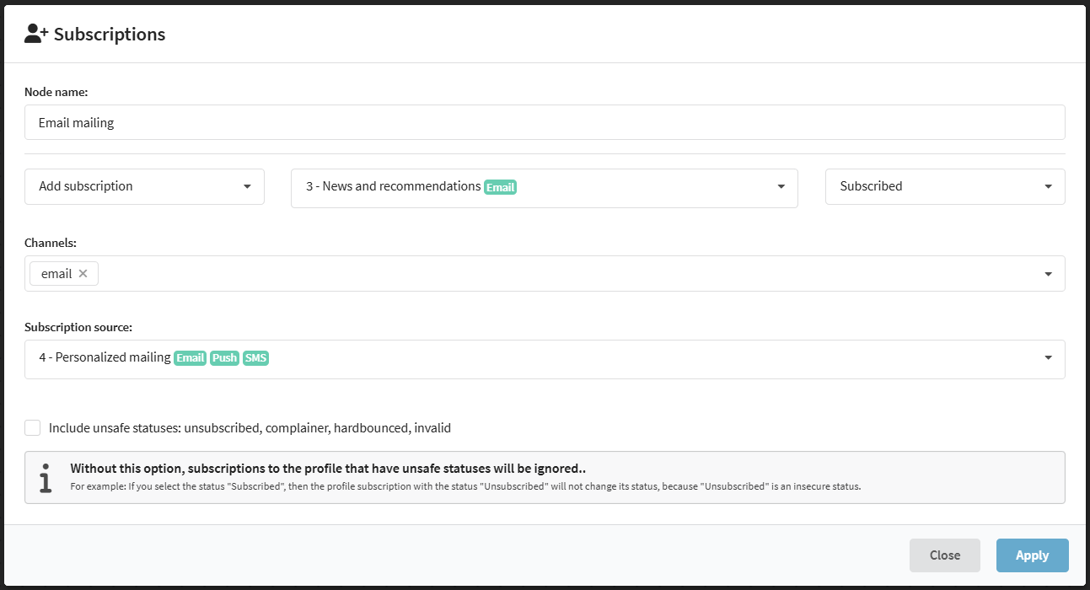
Task: Open the Add subscription action dropdown
Action: [144, 186]
